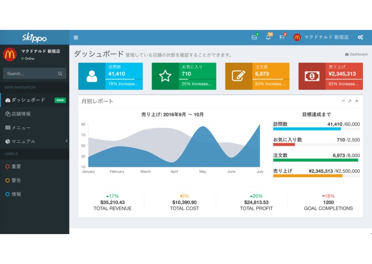Open マニュアル in the sidebar
The image size is (372, 264).
tap(35, 142)
